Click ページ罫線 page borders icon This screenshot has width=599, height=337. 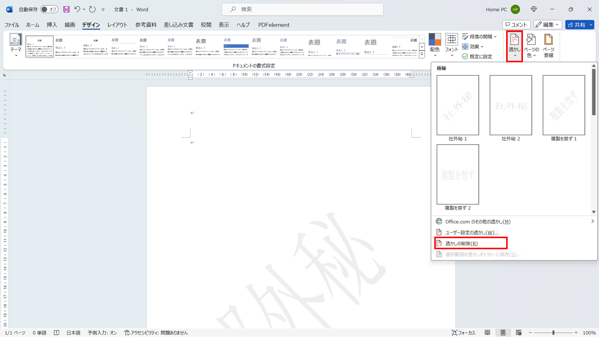point(549,46)
